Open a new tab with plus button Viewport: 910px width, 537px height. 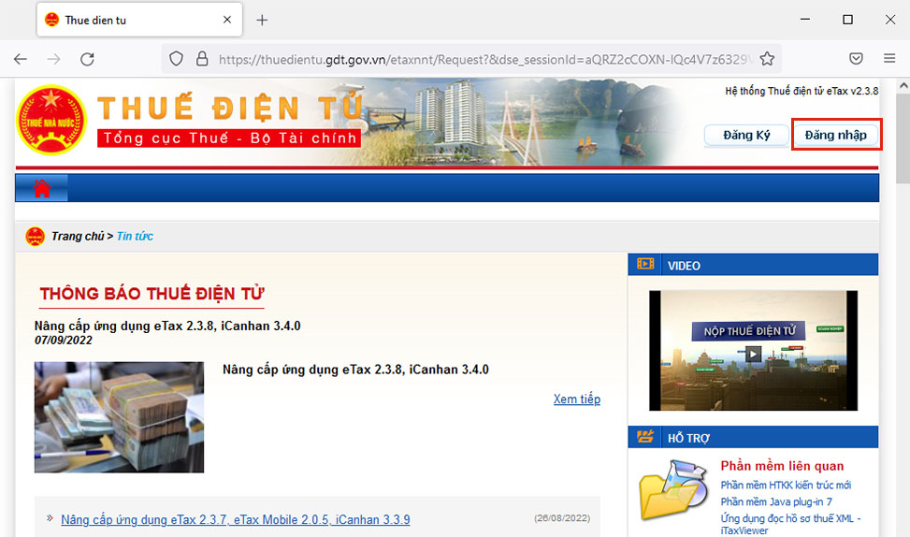262,21
